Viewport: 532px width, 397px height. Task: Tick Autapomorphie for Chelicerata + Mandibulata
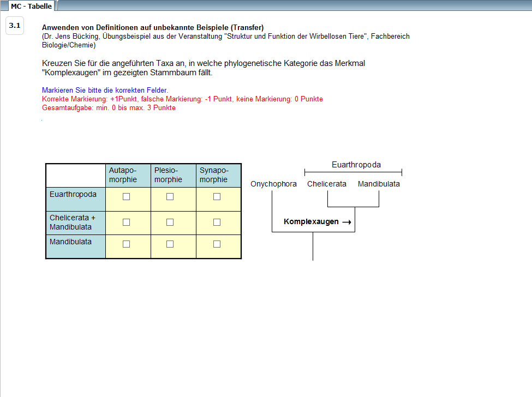pos(127,222)
